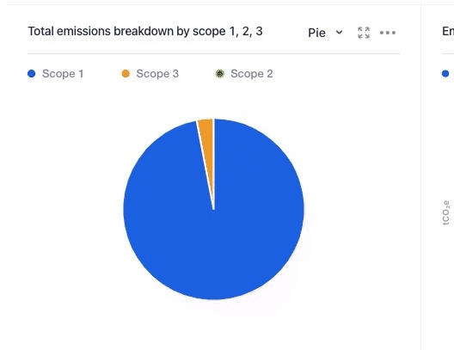454x350 pixels.
Task: Click the Scope 2 legend text
Action: (x=252, y=74)
